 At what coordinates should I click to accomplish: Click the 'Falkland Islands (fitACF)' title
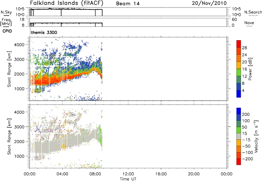point(66,3)
